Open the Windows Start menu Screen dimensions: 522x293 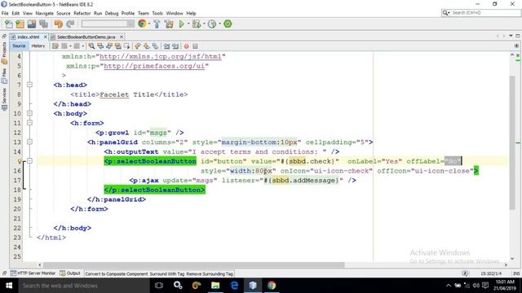9,286
